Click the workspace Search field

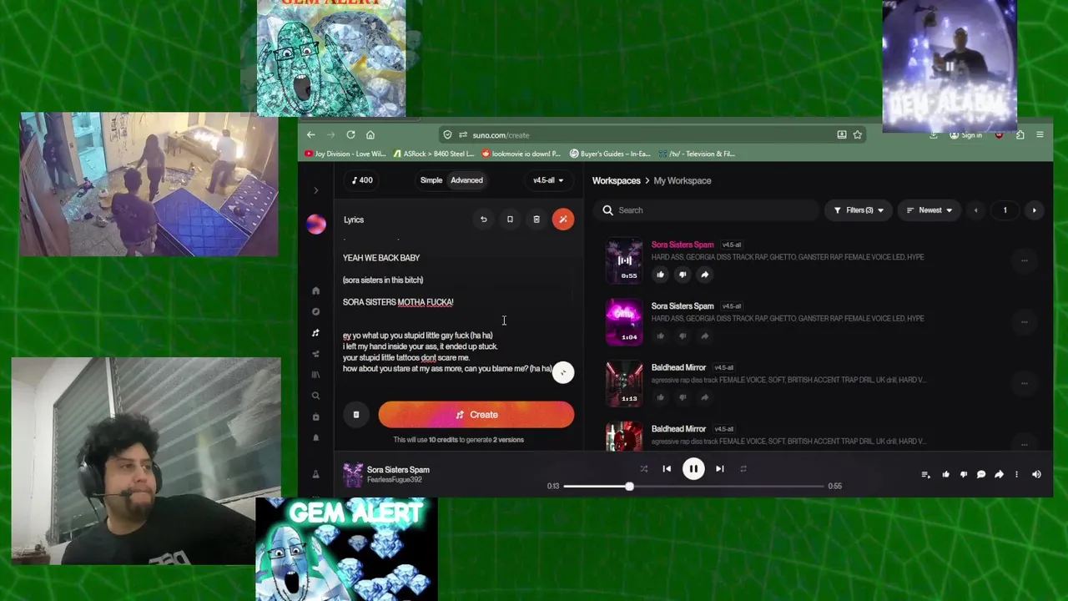708,210
